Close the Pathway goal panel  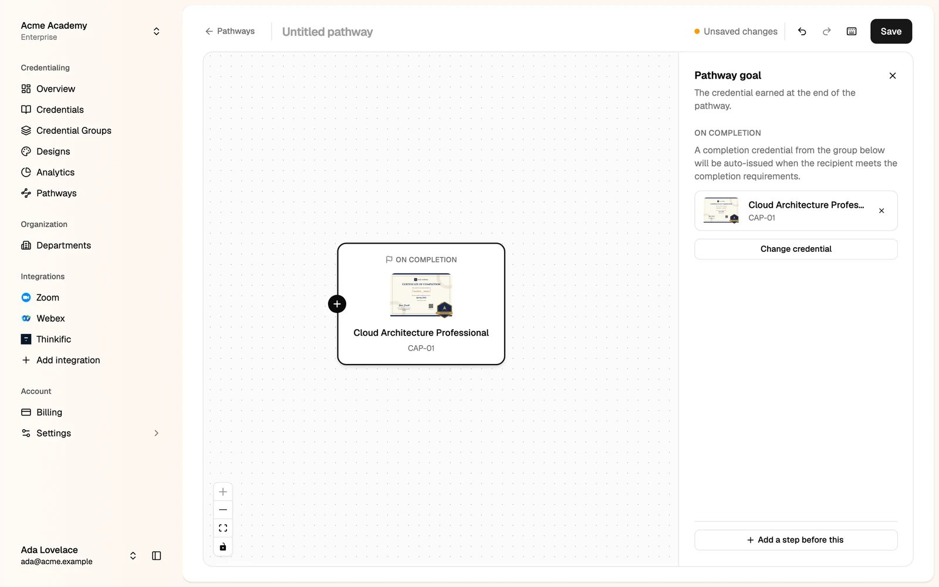click(893, 76)
